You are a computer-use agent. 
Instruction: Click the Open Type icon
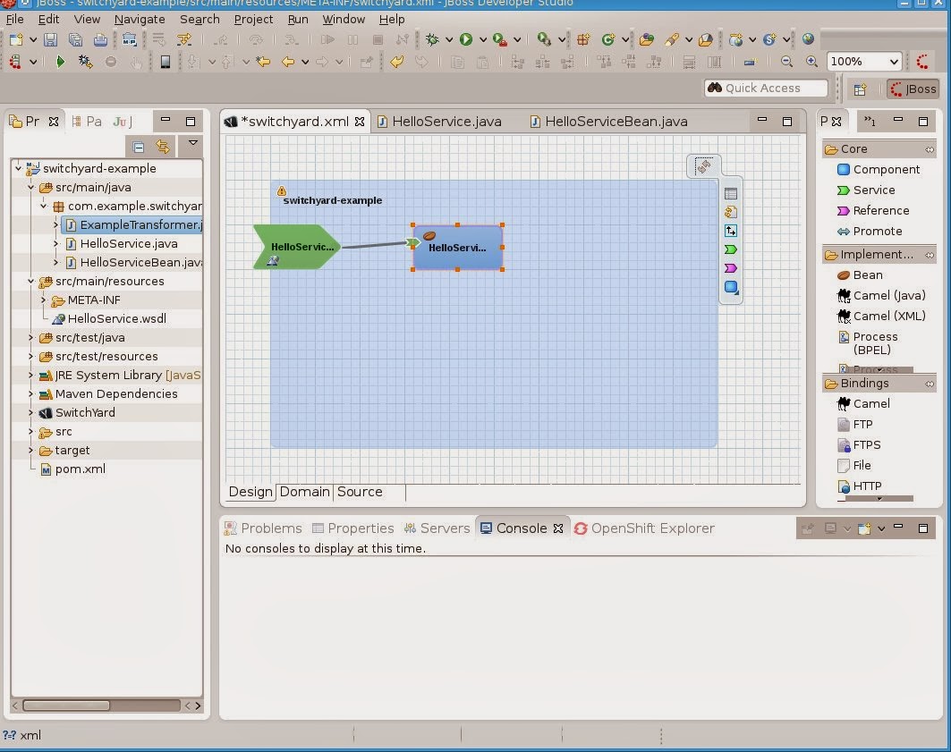[x=647, y=39]
